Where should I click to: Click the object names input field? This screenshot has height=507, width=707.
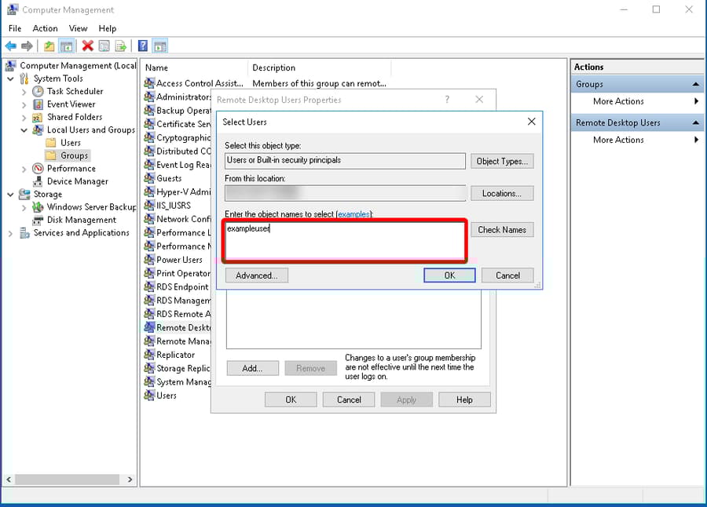(346, 239)
